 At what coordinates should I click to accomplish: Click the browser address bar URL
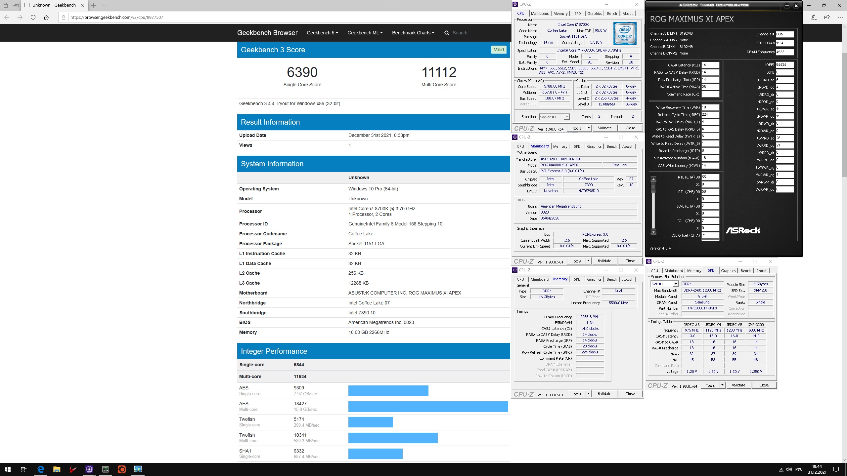coord(117,17)
